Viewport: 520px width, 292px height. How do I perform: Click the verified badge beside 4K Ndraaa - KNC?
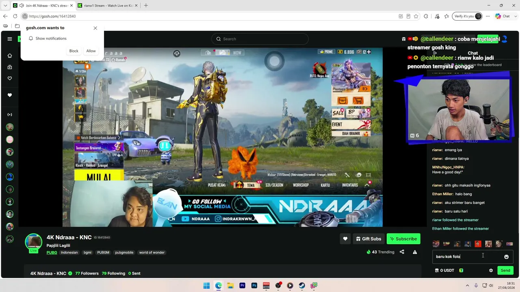pyautogui.click(x=70, y=273)
